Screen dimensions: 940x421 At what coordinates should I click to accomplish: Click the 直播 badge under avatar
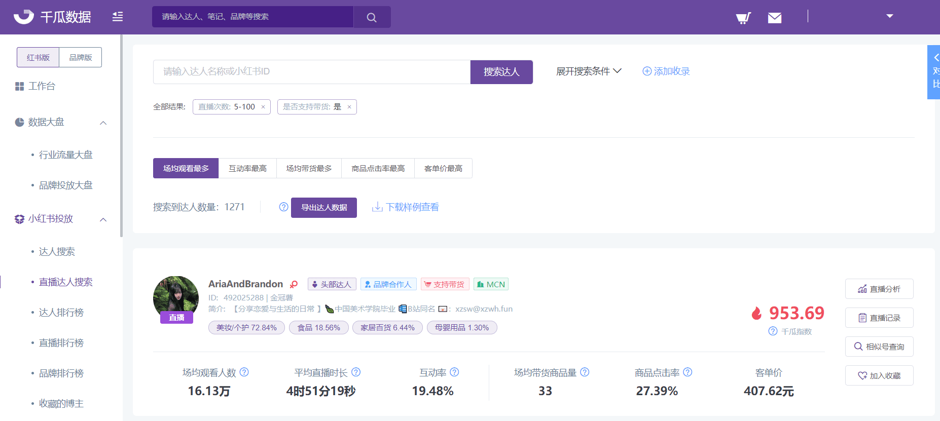tap(177, 318)
